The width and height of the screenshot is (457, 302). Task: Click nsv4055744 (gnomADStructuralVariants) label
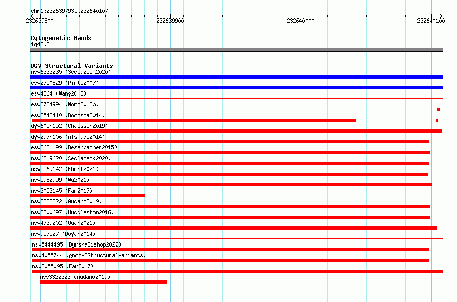pos(89,255)
